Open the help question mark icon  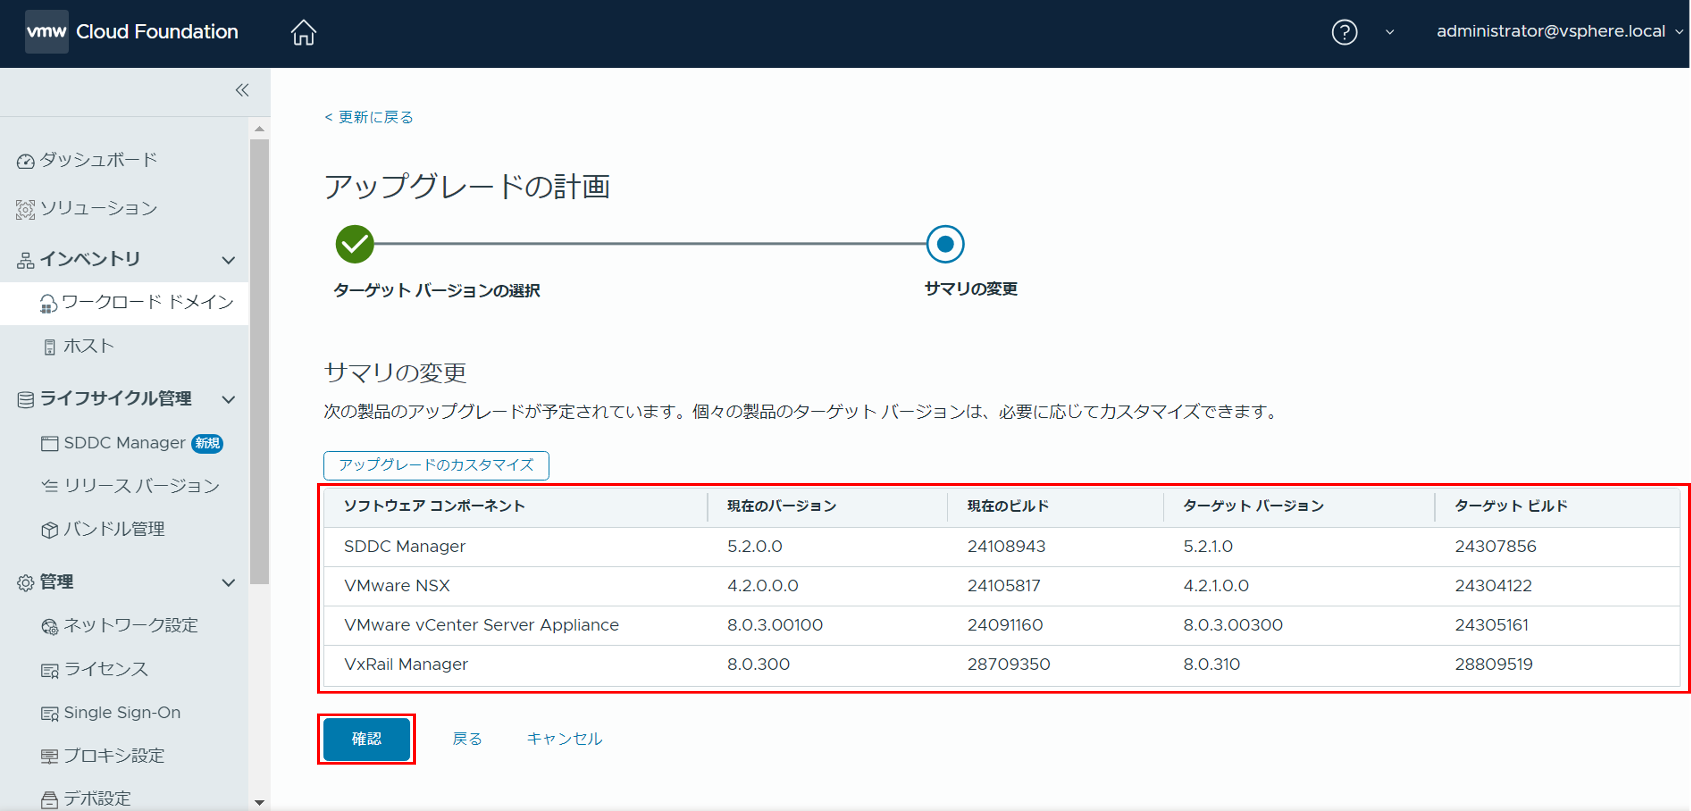click(x=1344, y=31)
